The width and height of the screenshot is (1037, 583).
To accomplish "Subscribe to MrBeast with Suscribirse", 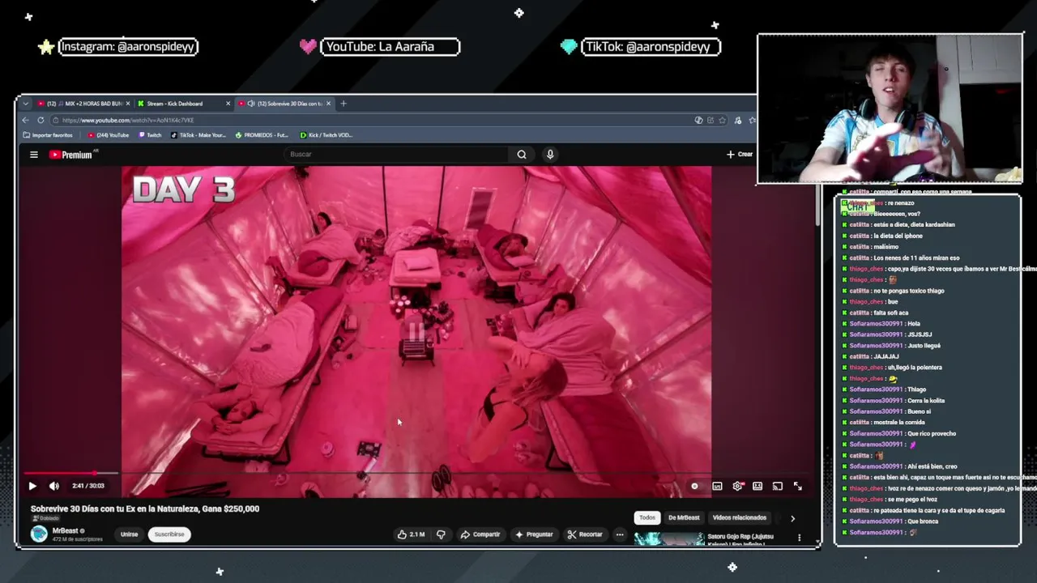I will point(169,534).
